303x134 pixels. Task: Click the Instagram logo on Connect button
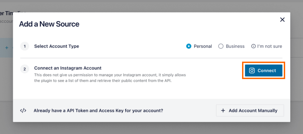(252, 70)
